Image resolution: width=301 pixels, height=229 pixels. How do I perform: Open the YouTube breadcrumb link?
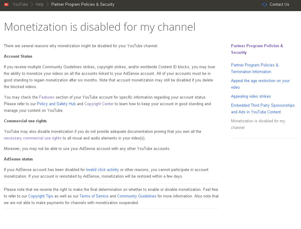click(20, 5)
